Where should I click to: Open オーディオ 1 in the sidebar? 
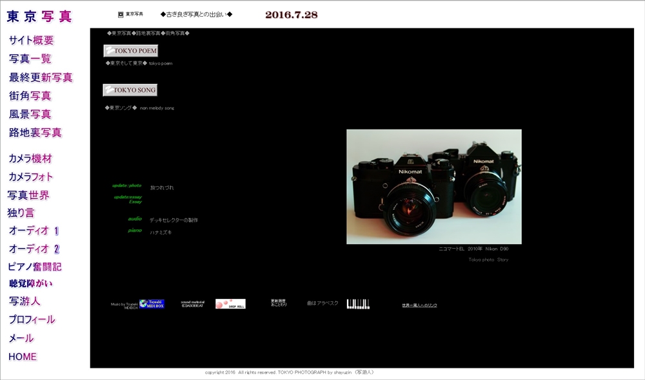[x=34, y=231]
